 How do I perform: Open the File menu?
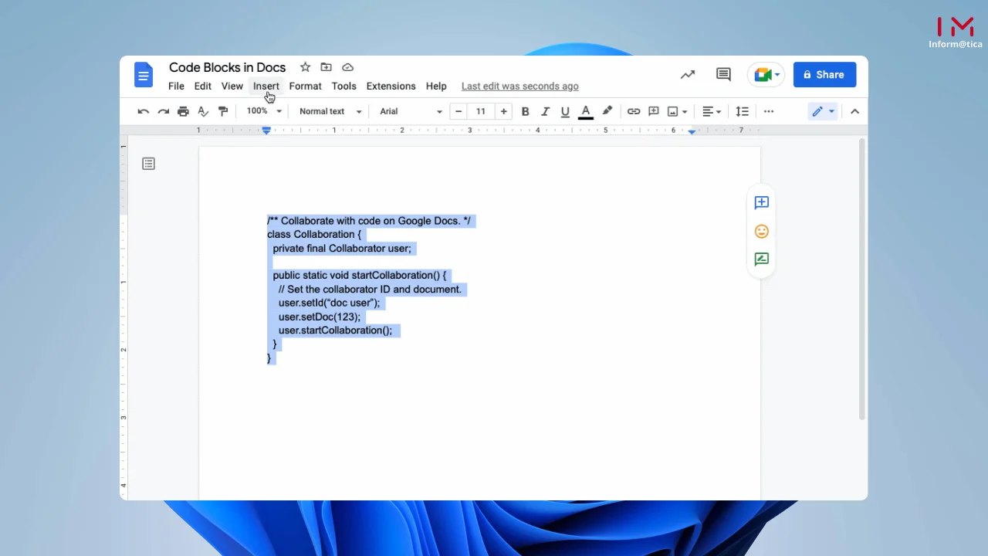[x=176, y=86]
